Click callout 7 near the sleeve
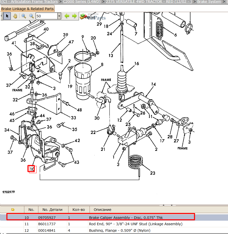Image resolution: width=228 pixels, height=234 pixels. [136, 34]
